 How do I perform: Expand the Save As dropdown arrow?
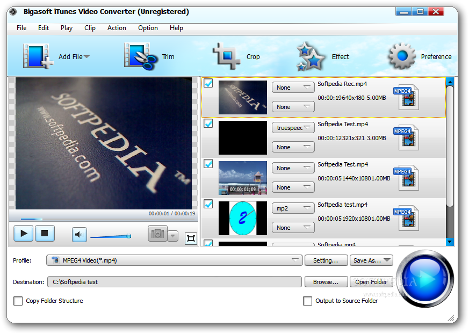[387, 260]
